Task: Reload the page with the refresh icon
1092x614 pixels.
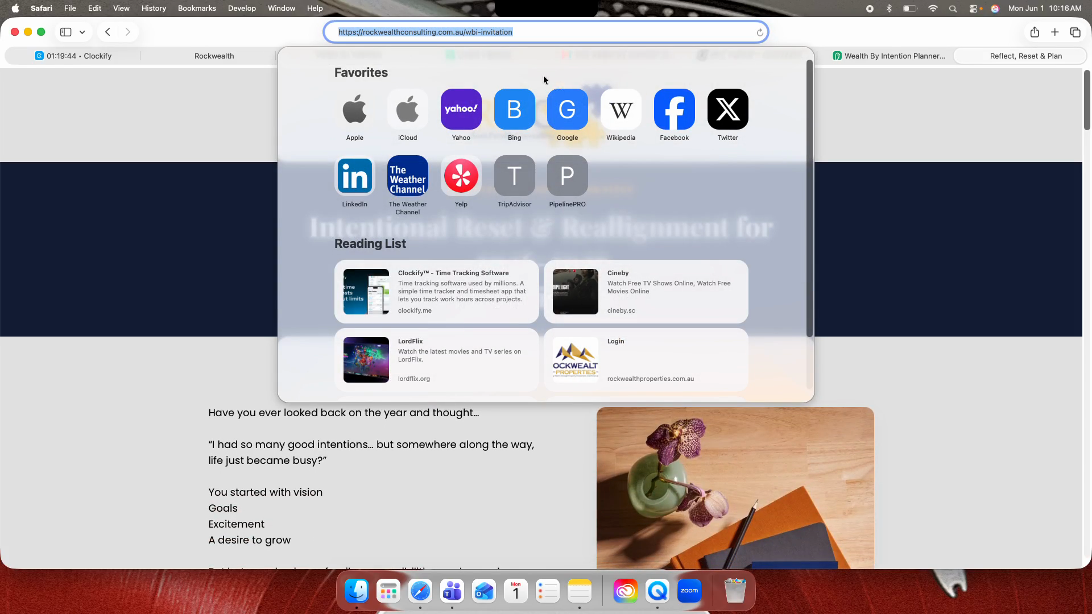Action: [x=760, y=32]
